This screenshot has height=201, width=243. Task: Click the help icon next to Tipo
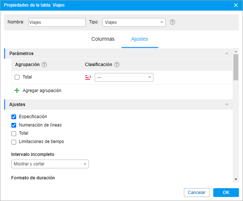tap(172, 22)
